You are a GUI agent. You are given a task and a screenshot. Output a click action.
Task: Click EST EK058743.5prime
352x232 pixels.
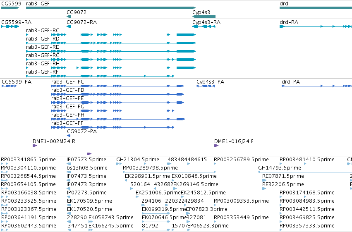point(111,218)
